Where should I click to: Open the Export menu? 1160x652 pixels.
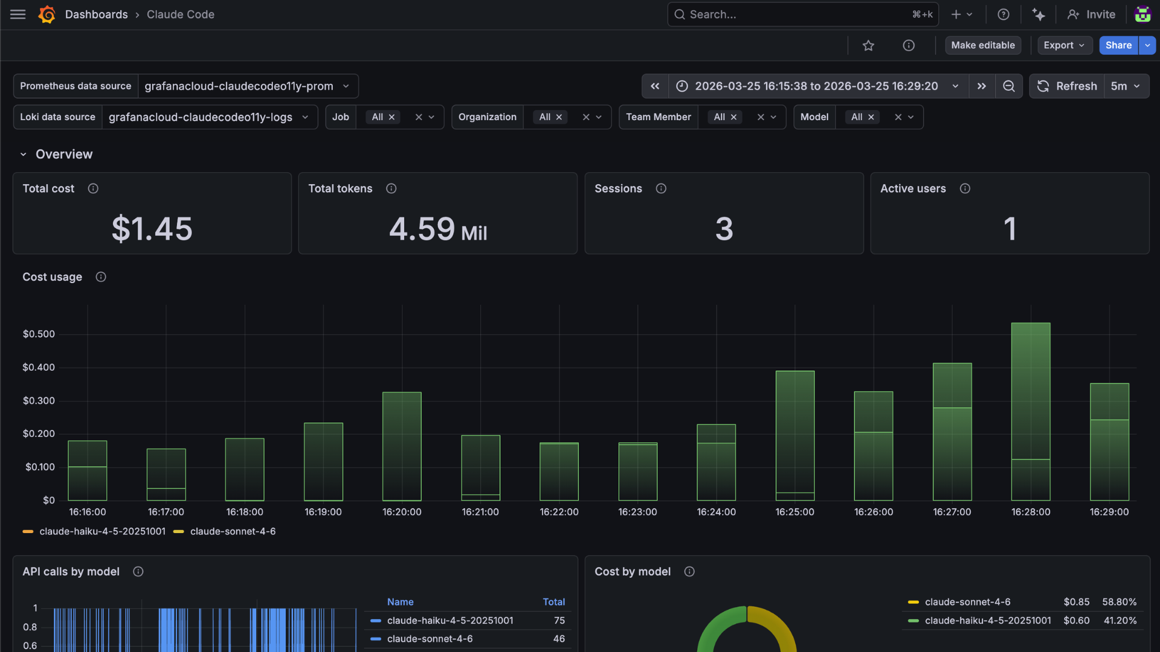tap(1064, 45)
